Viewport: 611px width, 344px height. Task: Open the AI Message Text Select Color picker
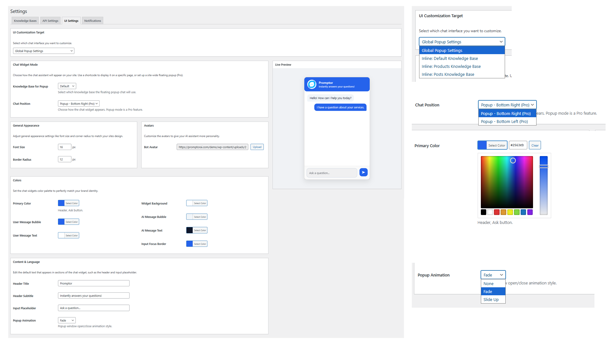(197, 230)
